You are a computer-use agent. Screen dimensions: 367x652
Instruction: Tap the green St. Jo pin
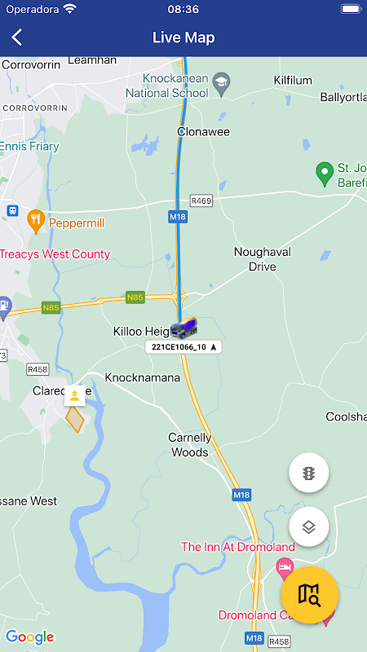point(325,174)
